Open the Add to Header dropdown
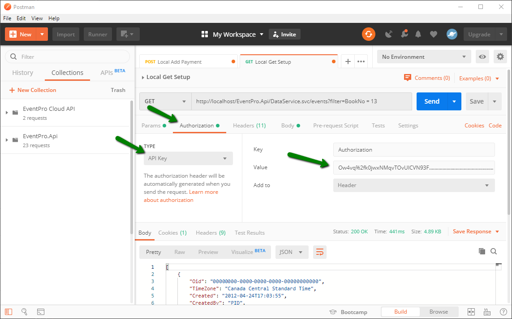 (x=414, y=185)
